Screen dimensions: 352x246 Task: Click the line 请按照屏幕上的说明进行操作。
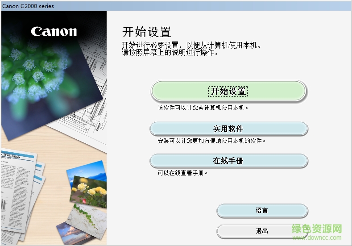click(170, 53)
